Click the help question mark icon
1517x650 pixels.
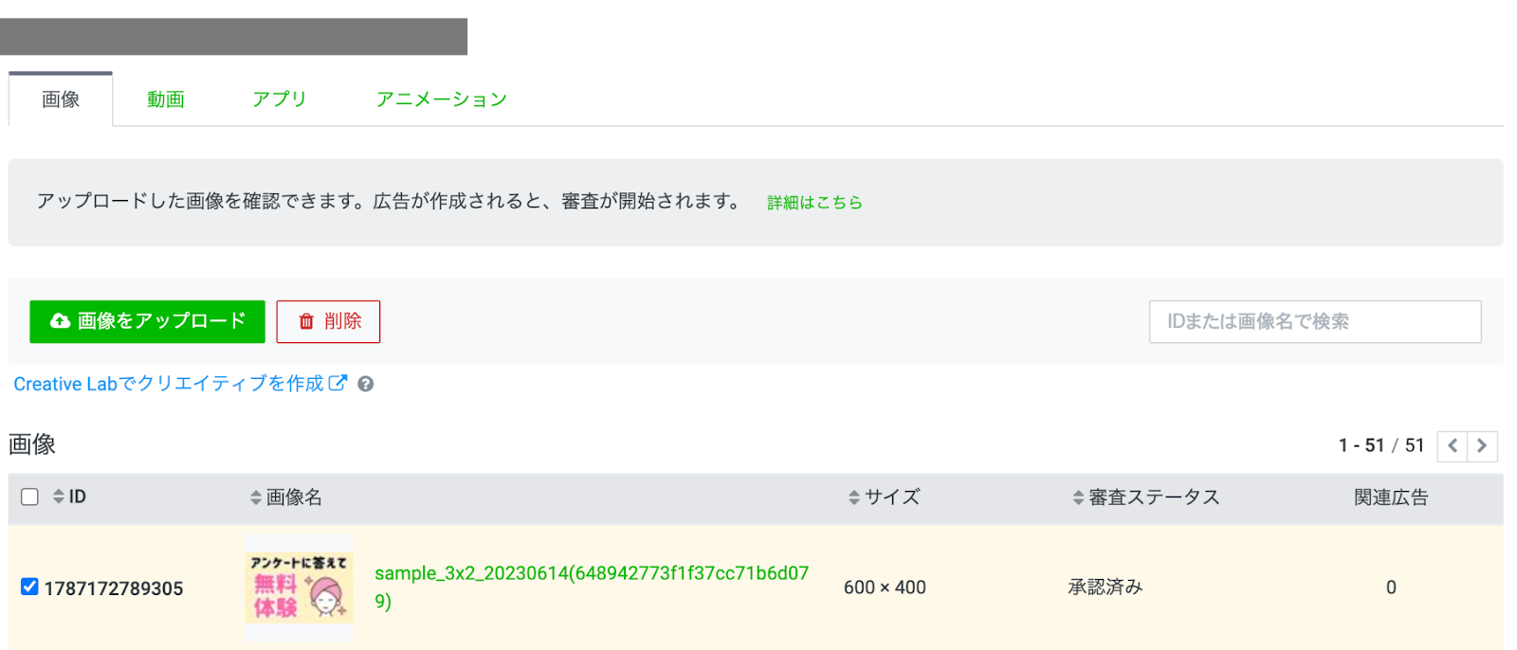[365, 384]
